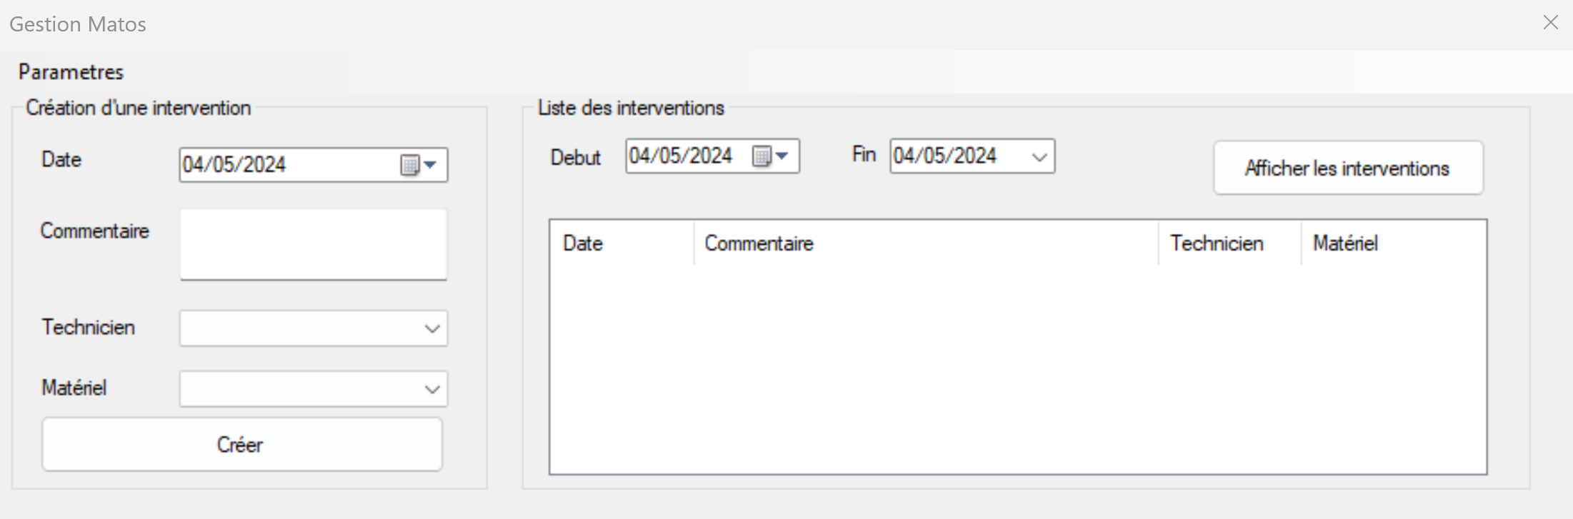Expand the Matériel combo box

431,389
